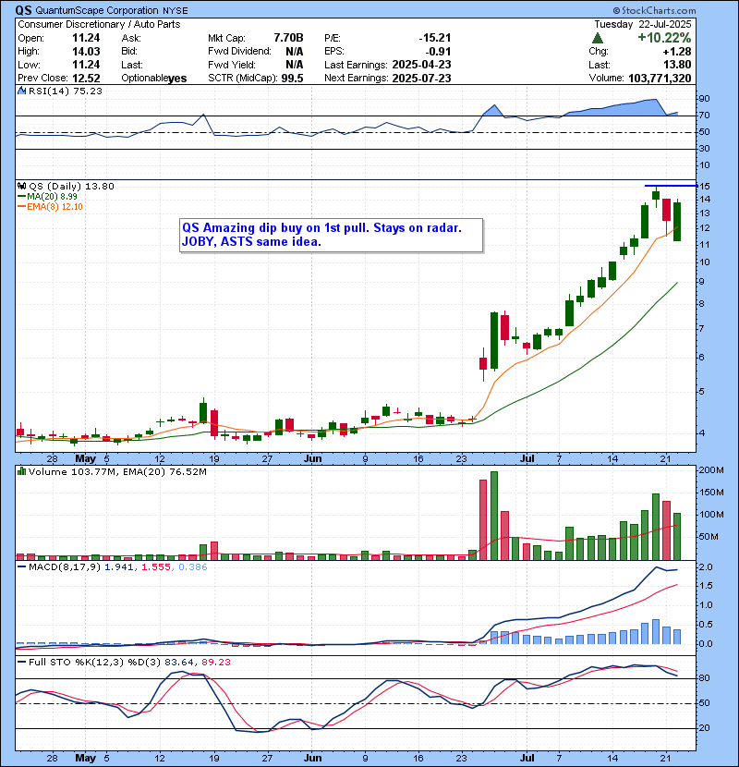Click the Jul label on price chart axis

pyautogui.click(x=527, y=459)
